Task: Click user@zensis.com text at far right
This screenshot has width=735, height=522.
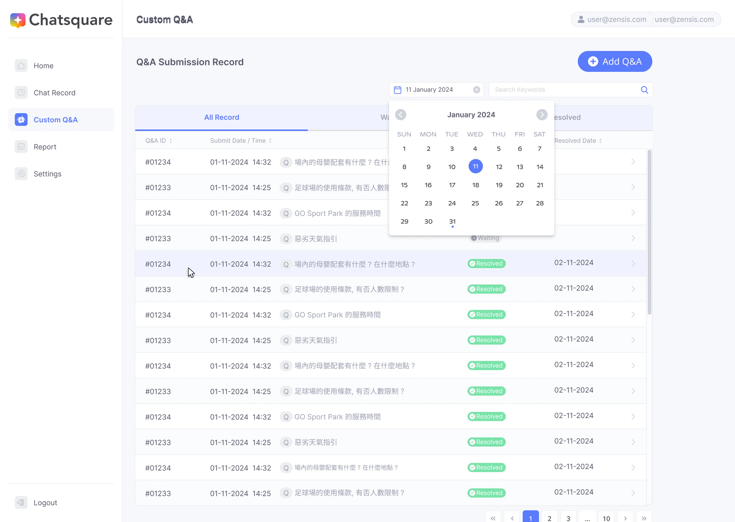Action: pos(684,19)
